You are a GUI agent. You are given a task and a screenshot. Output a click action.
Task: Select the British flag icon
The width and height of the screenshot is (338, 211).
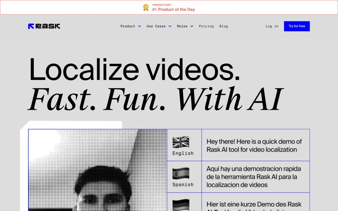[181, 142]
